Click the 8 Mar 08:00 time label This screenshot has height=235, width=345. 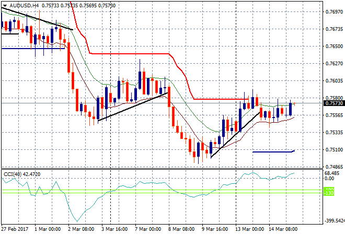[181, 229]
